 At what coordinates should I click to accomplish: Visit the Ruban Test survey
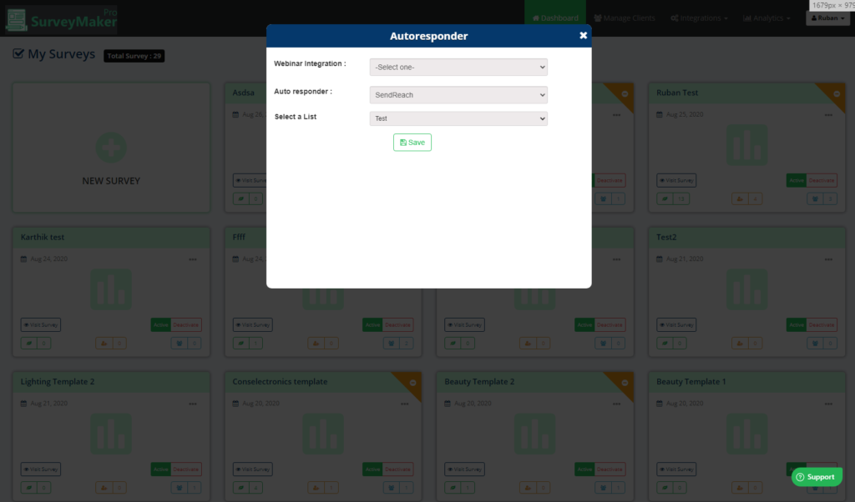676,180
